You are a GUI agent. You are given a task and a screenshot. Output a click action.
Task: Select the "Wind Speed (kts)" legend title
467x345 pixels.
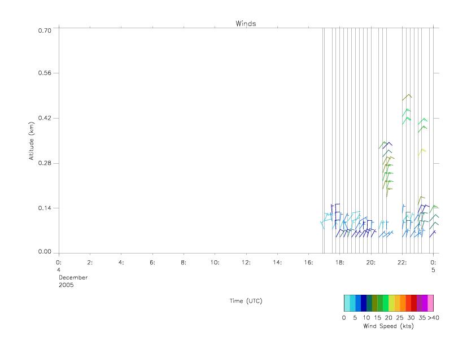click(389, 326)
